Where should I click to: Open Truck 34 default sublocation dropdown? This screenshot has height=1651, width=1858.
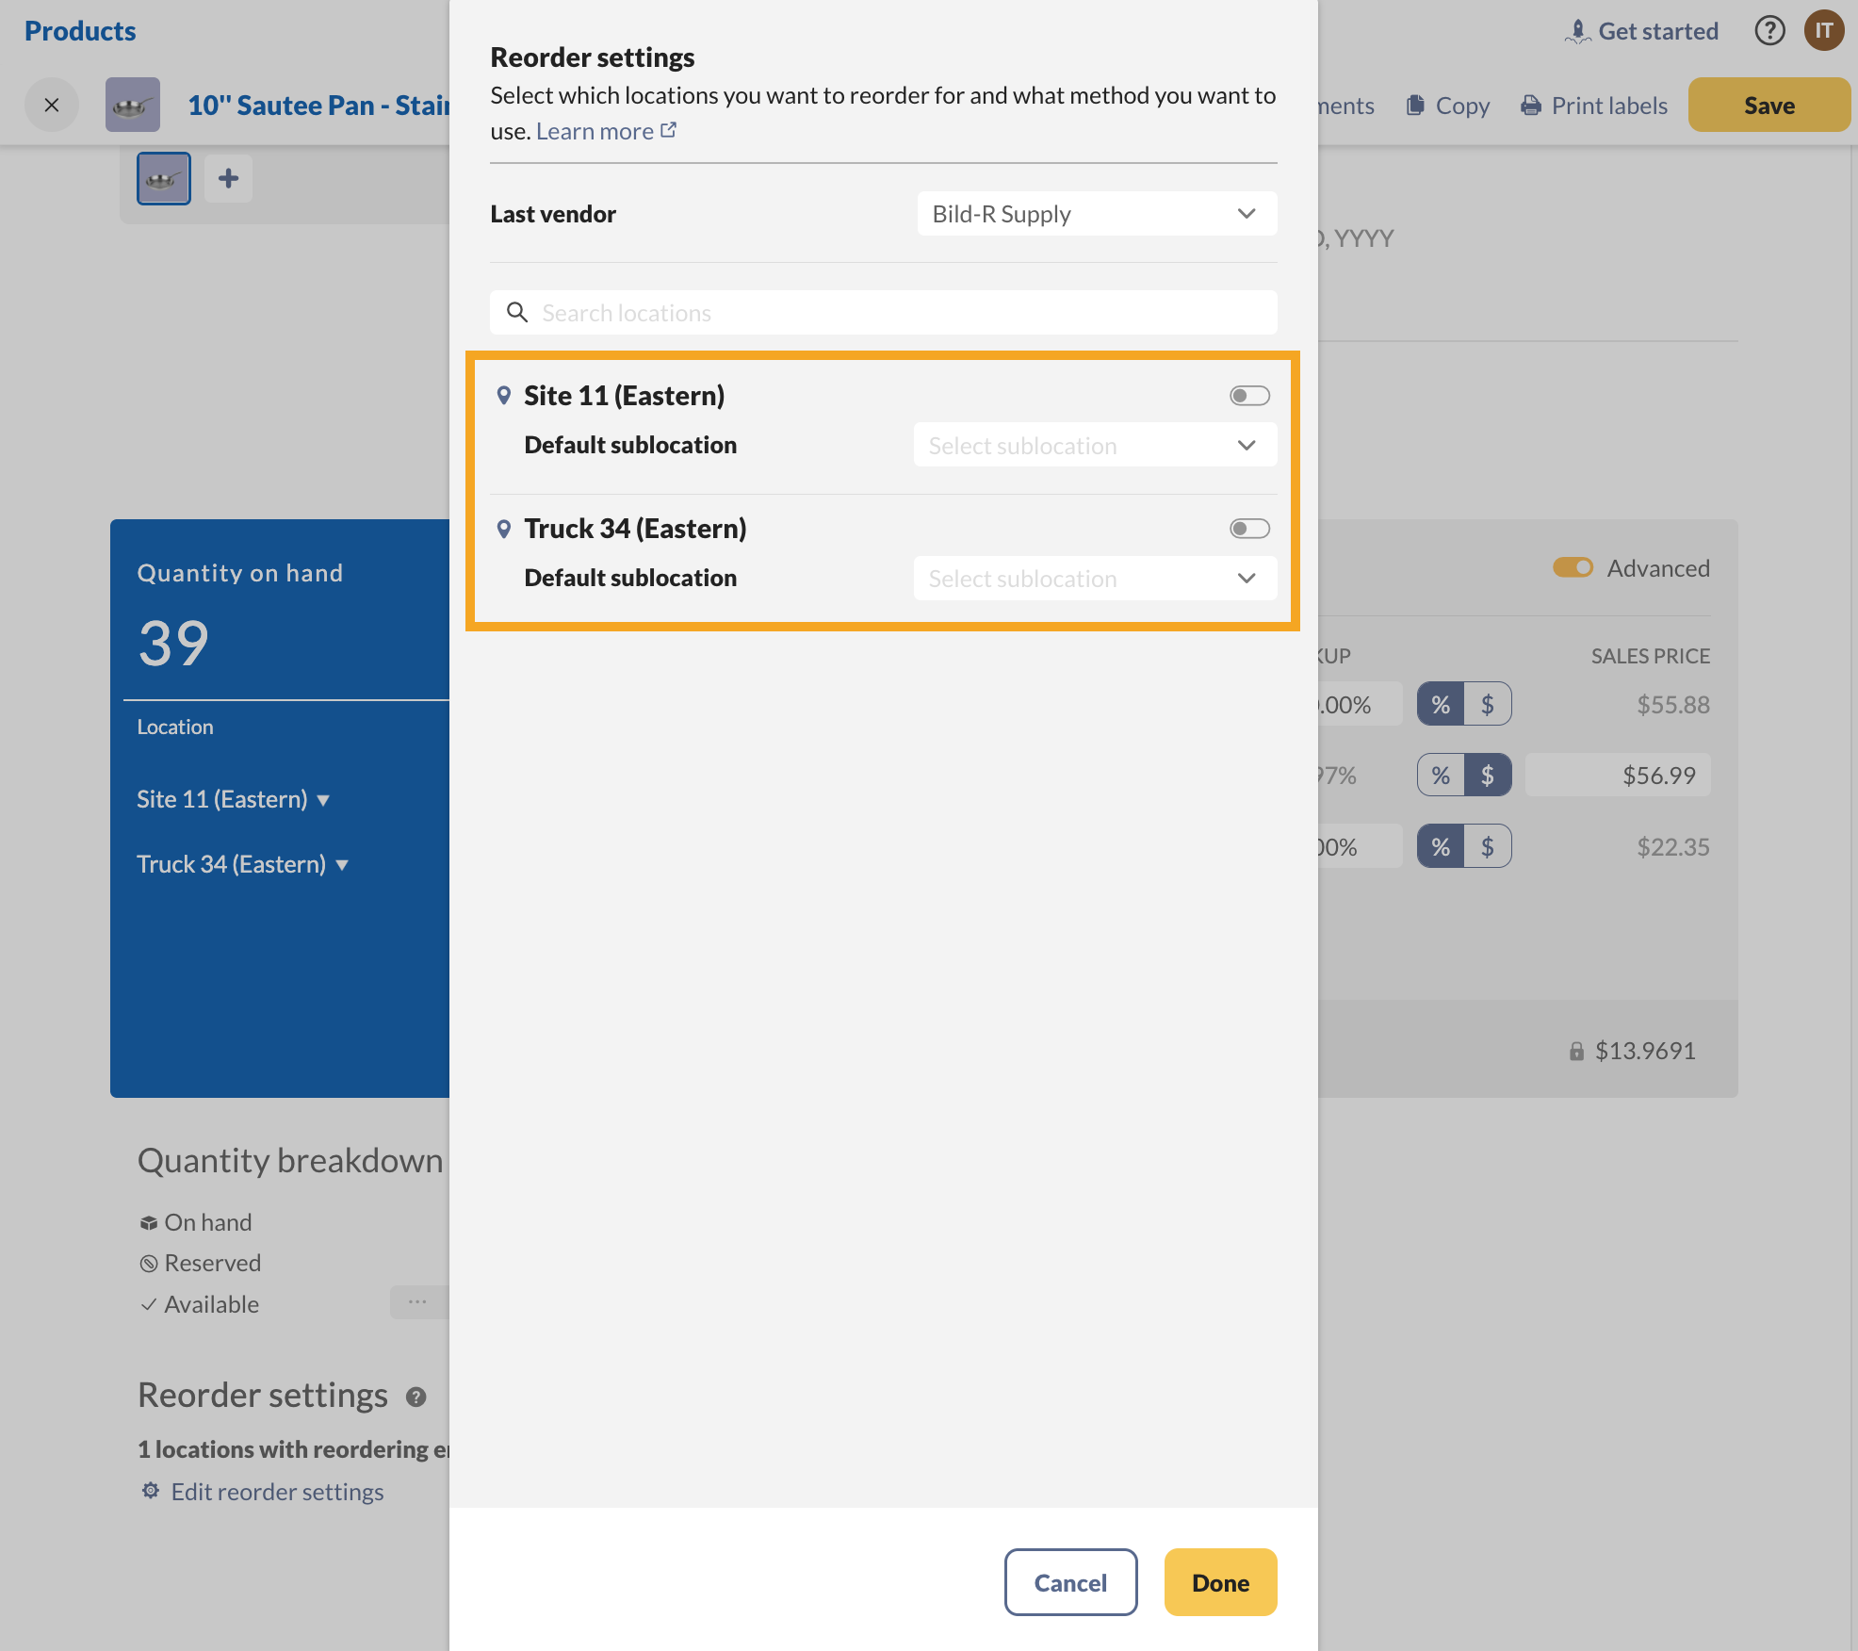[x=1095, y=578]
